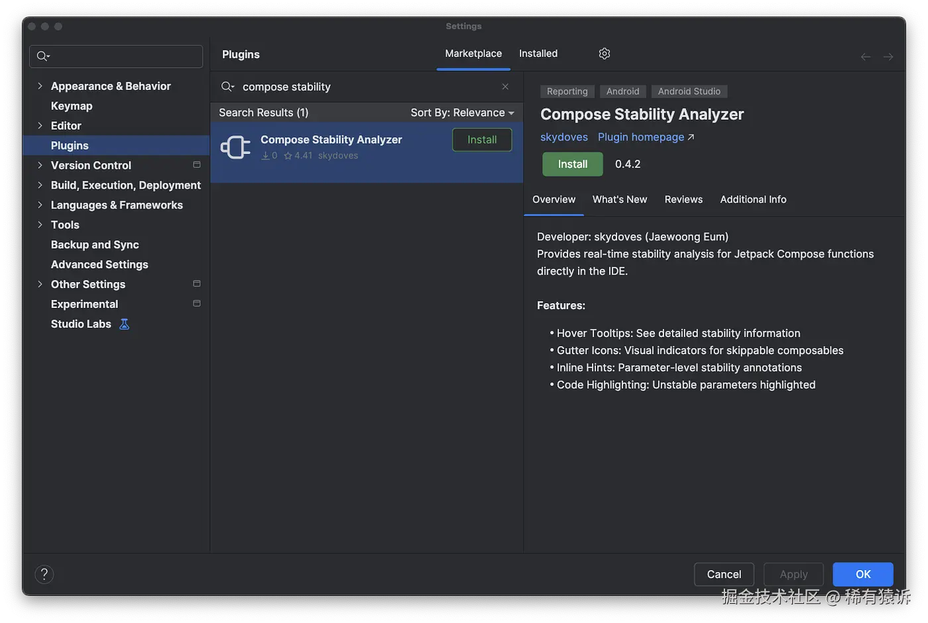Expand the Editor section

point(40,126)
